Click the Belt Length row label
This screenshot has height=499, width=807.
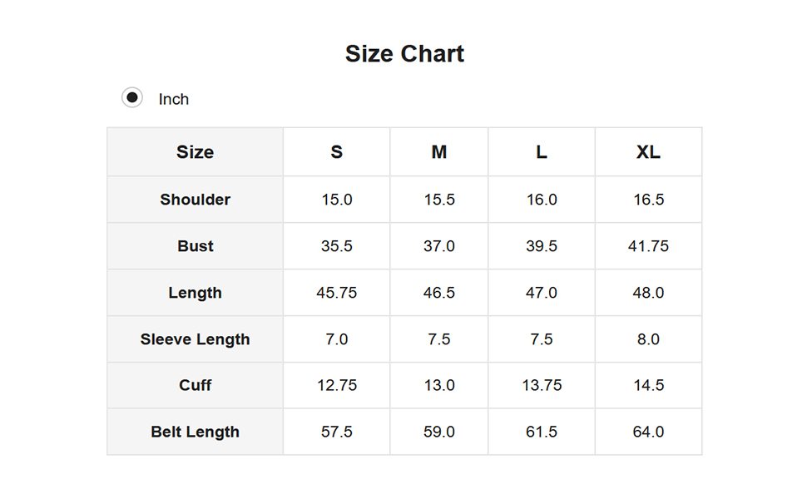(x=196, y=432)
